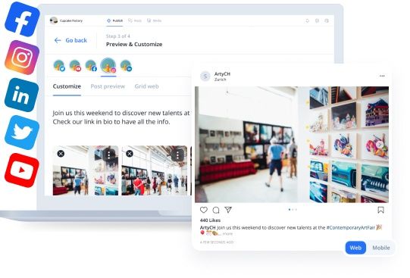Click into the post caption text field
Screen dimensions: 410x278
[x=121, y=117]
